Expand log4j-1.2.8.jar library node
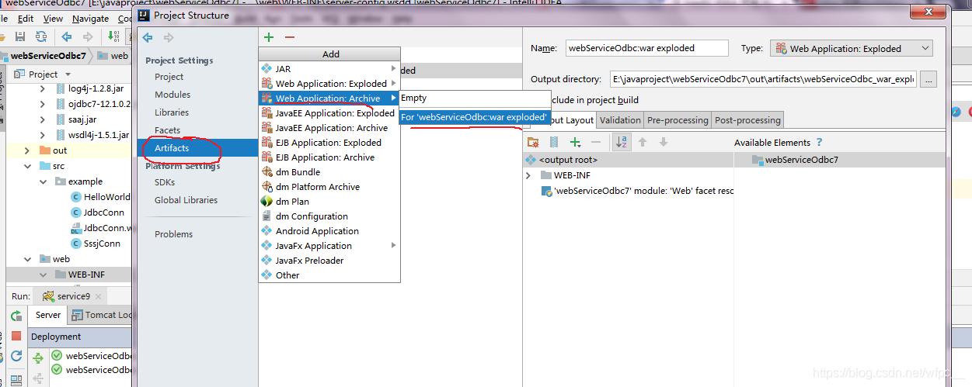Screen dimensions: 972x387 (44, 90)
